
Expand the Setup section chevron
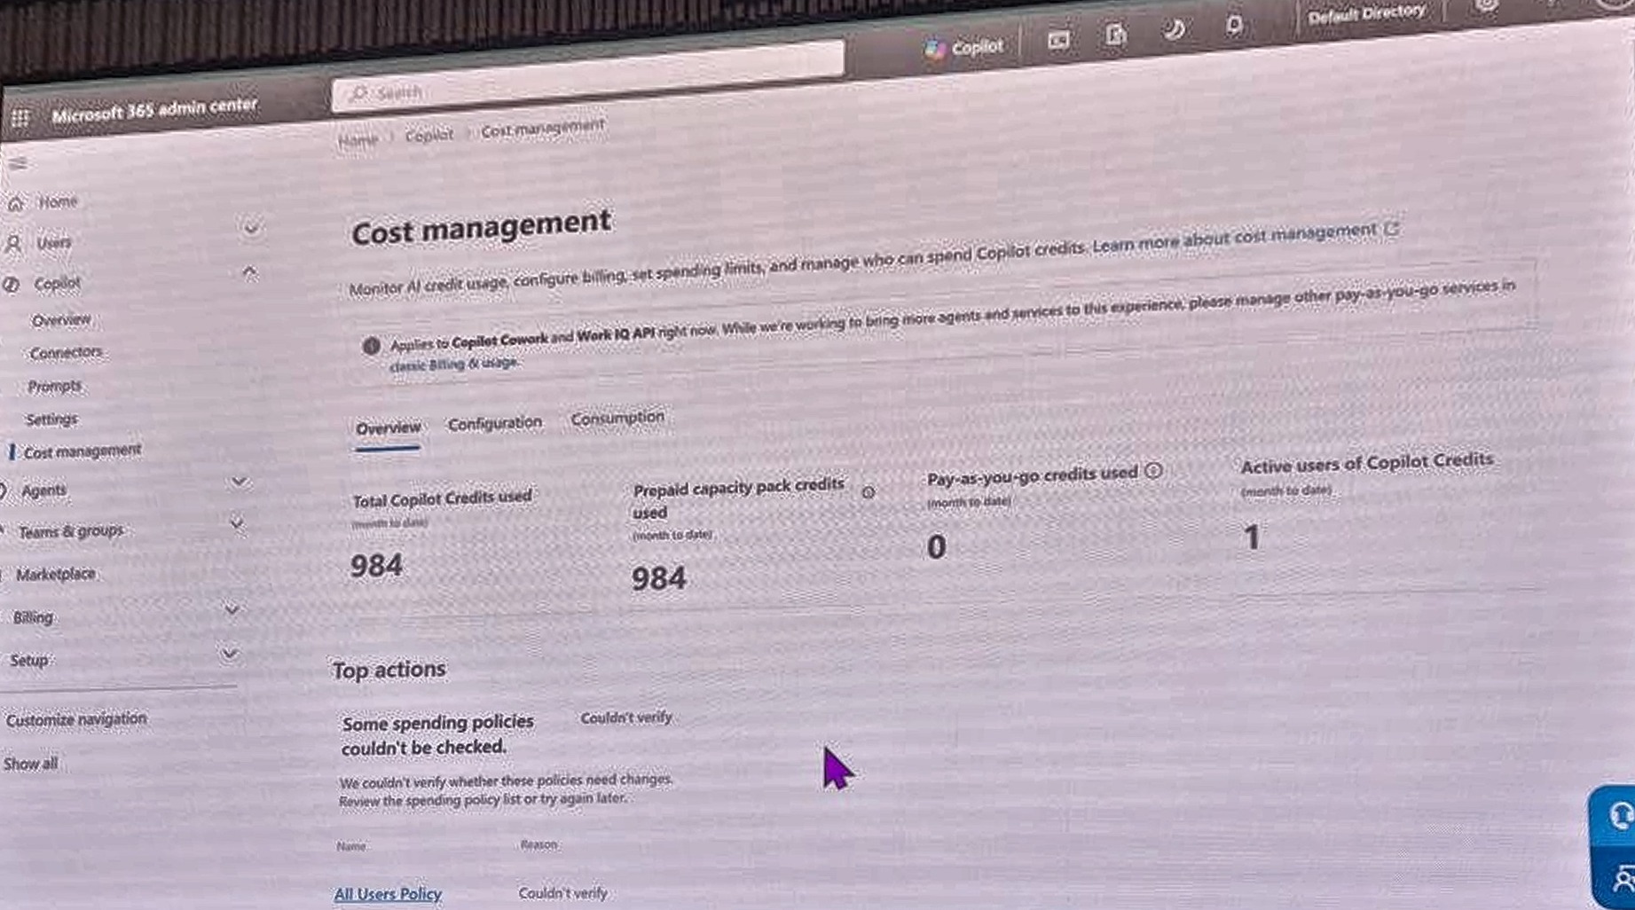pyautogui.click(x=229, y=655)
